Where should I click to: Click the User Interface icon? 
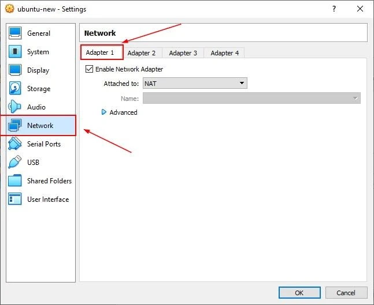coord(16,199)
